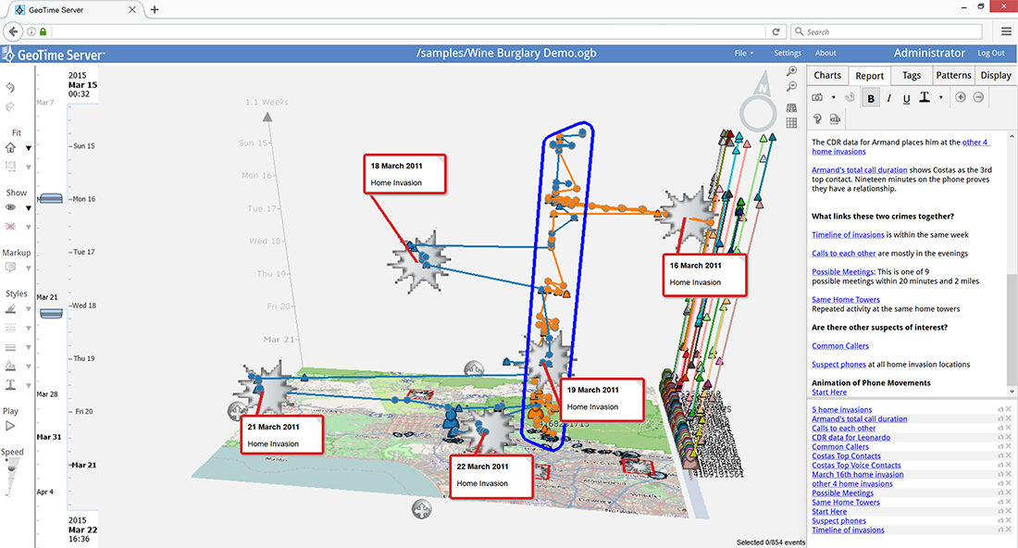Click the lower blue handle on the timeline
The width and height of the screenshot is (1018, 548).
point(51,314)
